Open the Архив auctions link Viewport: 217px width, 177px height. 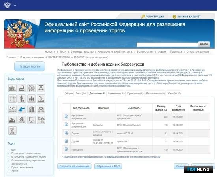15,171
